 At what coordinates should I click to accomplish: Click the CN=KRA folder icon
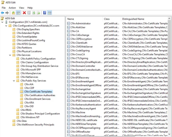tap(21, 103)
